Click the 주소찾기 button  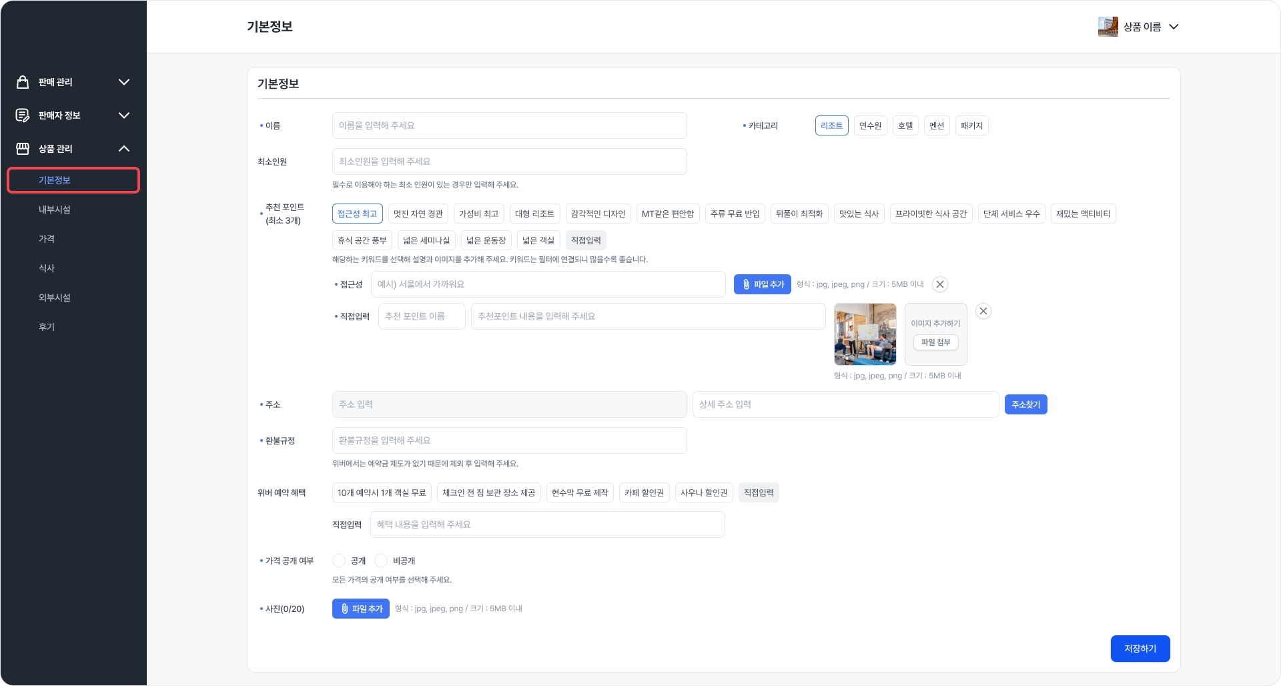coord(1026,404)
